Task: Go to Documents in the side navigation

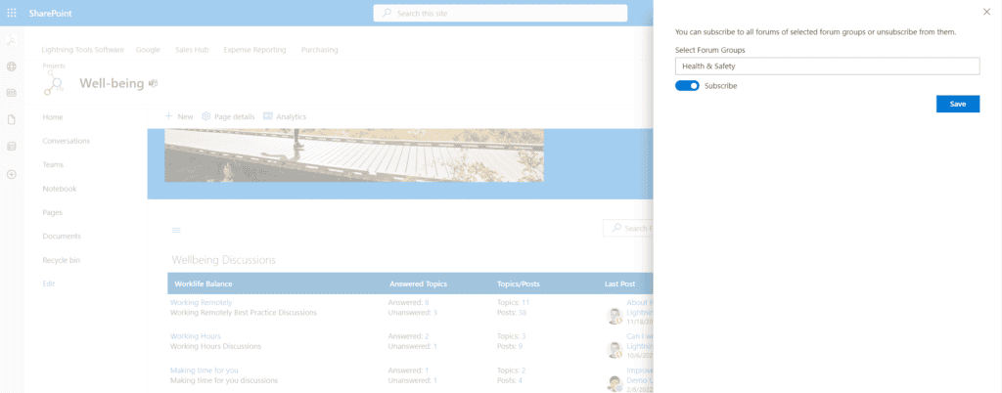Action: pos(62,237)
